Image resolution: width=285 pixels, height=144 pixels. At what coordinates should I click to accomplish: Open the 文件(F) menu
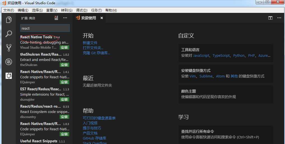8,10
